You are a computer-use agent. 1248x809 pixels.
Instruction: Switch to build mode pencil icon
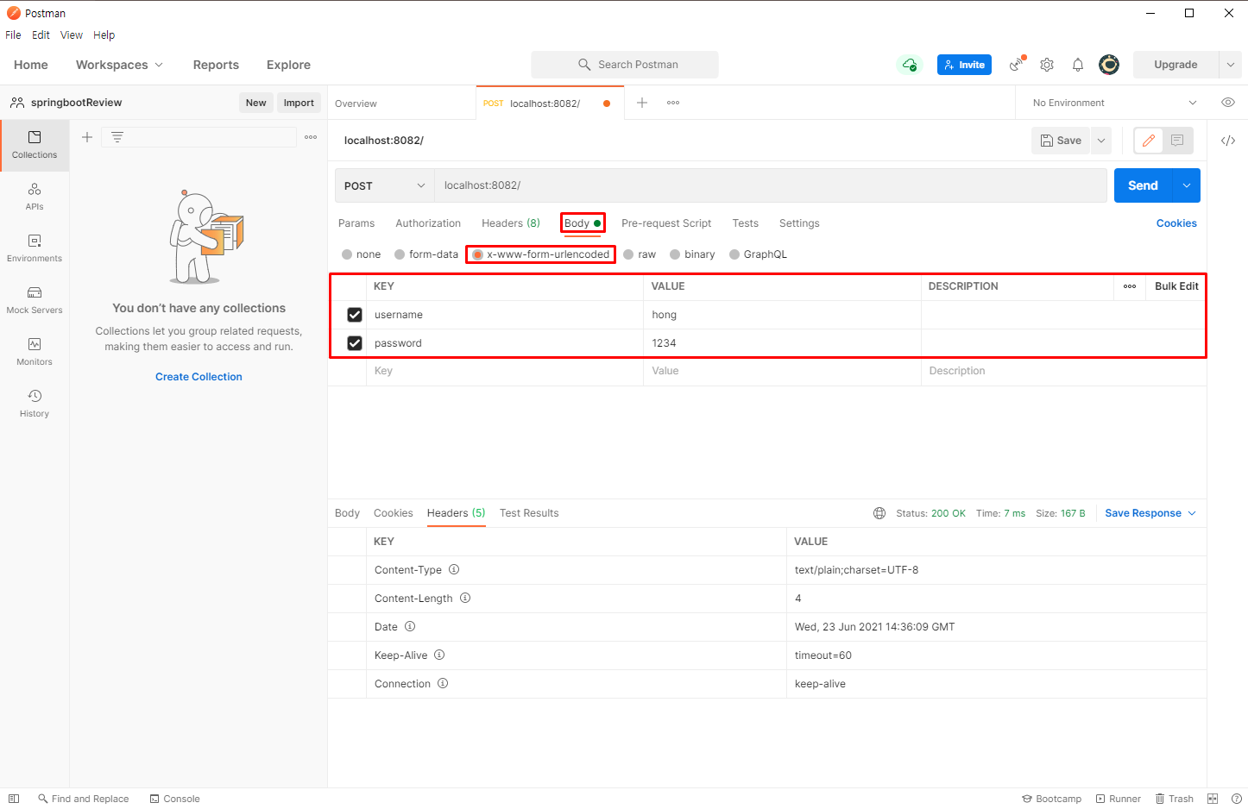(x=1149, y=141)
